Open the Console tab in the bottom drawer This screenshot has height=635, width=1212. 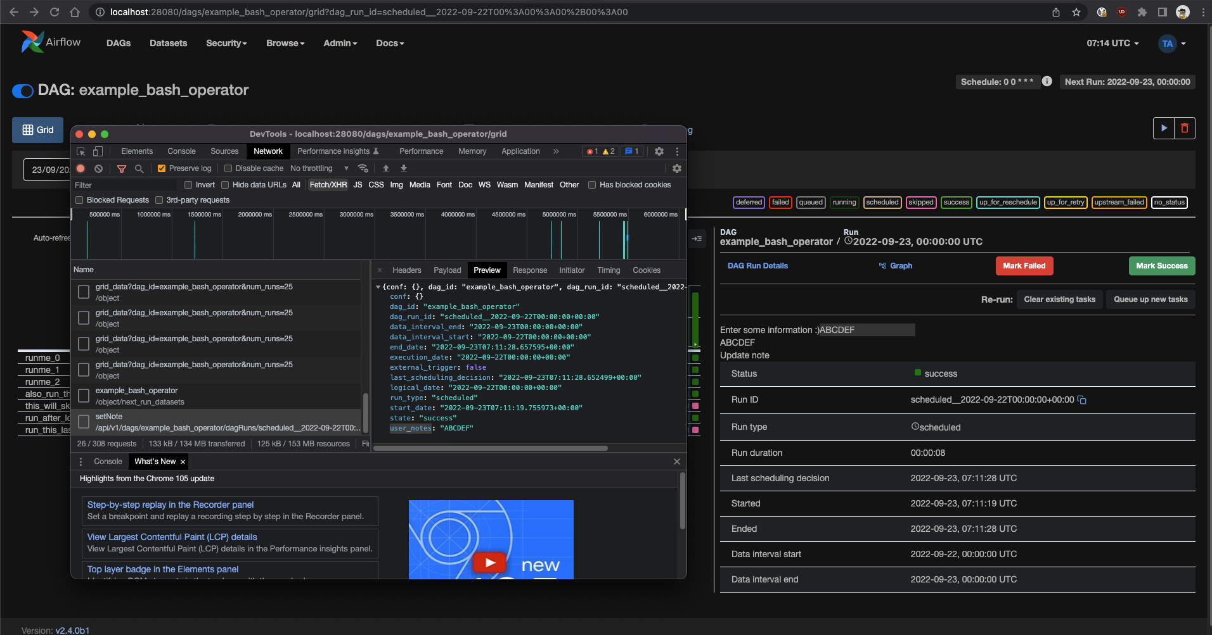tap(108, 462)
